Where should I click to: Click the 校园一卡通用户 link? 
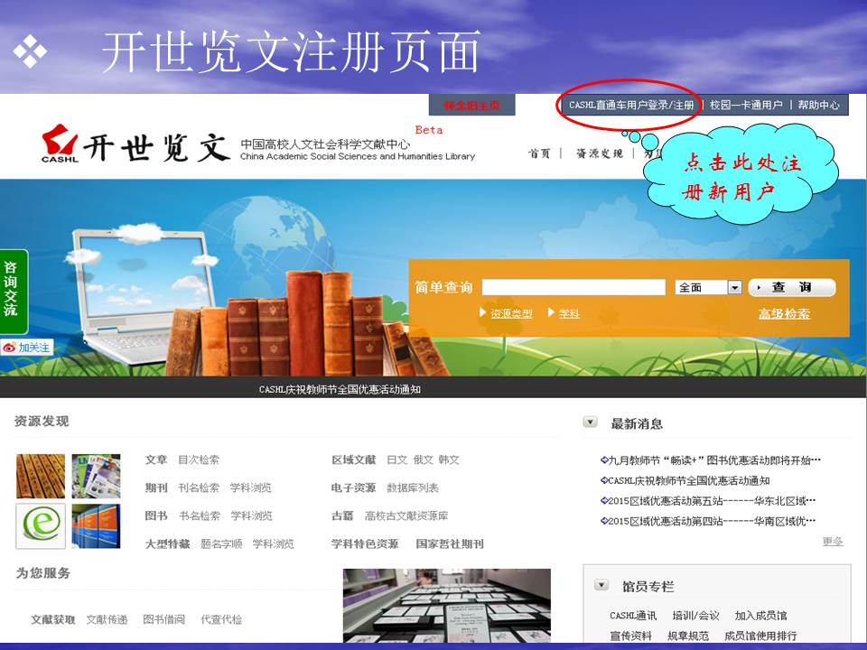pyautogui.click(x=746, y=105)
